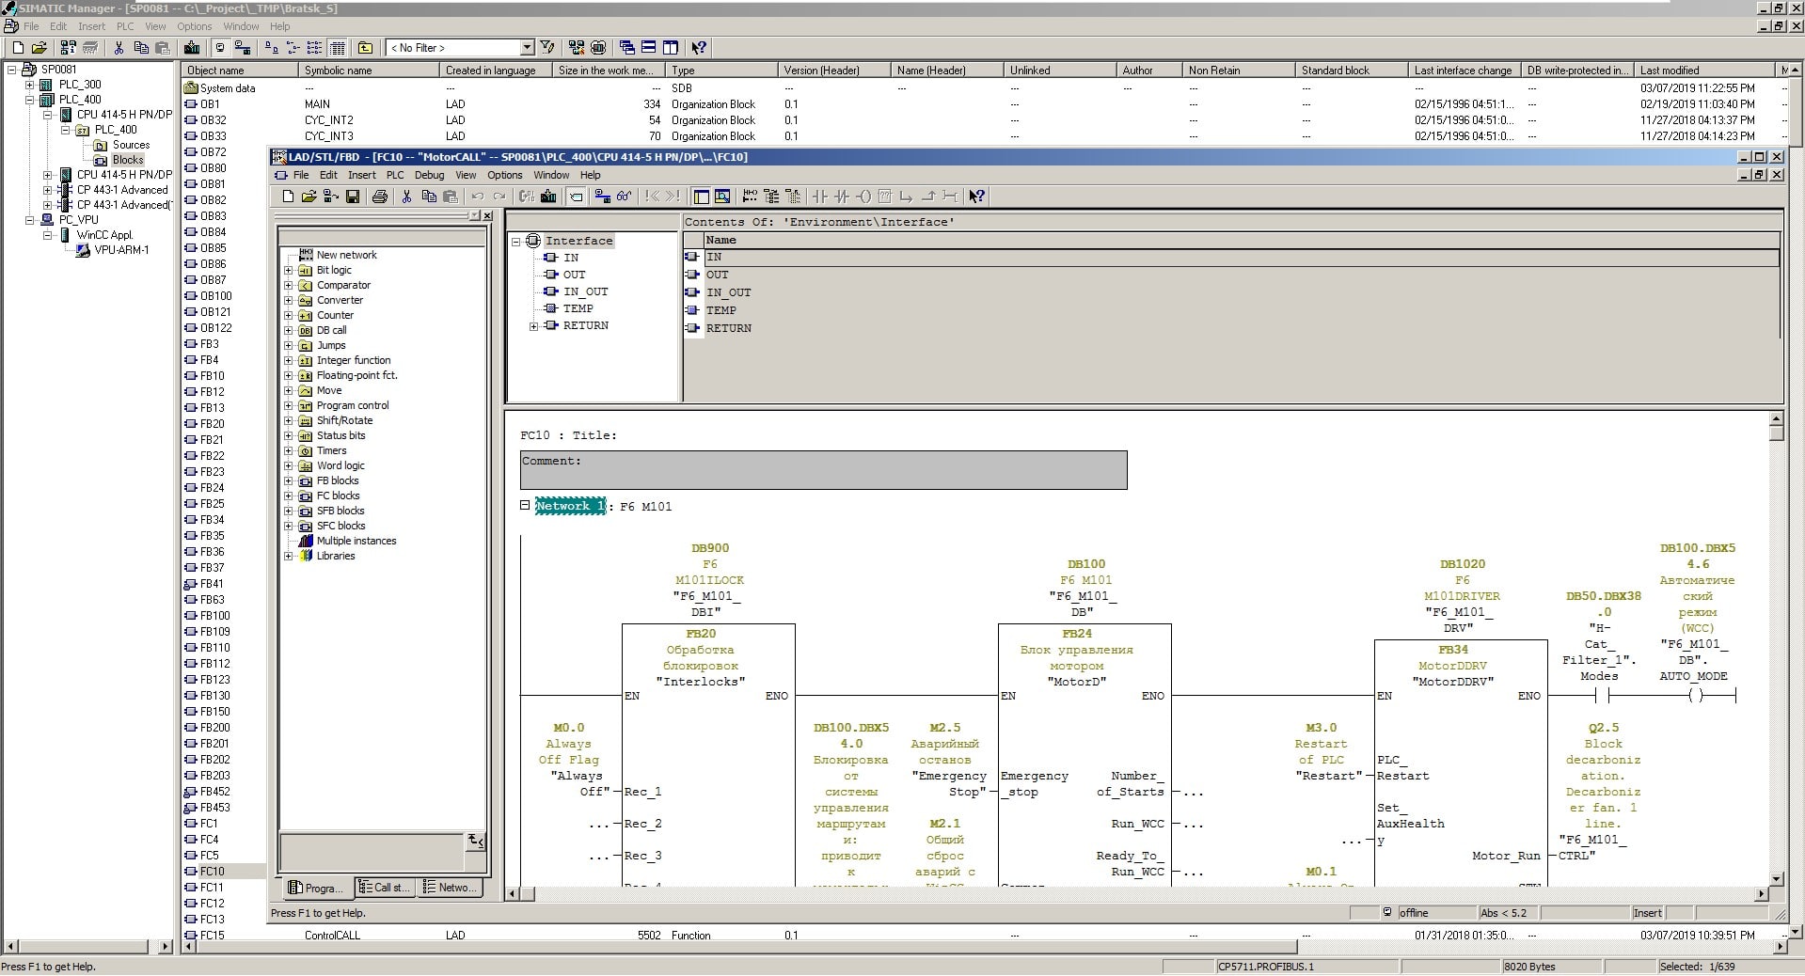Expand the FB blocks category

click(289, 480)
